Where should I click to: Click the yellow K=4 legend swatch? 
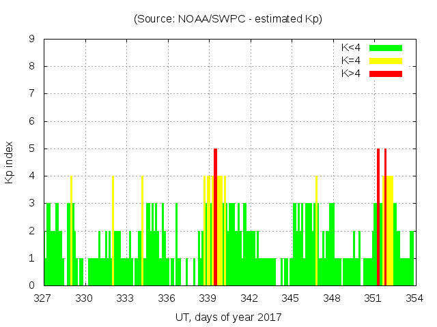(386, 61)
